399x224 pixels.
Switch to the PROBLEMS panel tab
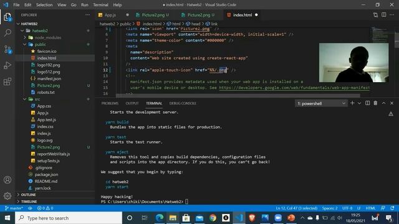point(110,103)
